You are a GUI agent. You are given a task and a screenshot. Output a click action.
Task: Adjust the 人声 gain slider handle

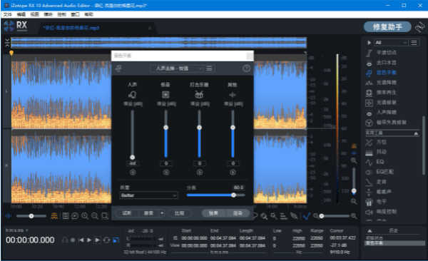click(133, 158)
